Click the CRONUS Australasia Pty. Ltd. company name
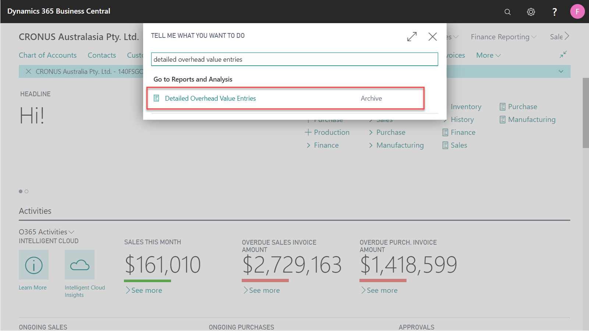Viewport: 589px width, 331px height. (x=79, y=37)
